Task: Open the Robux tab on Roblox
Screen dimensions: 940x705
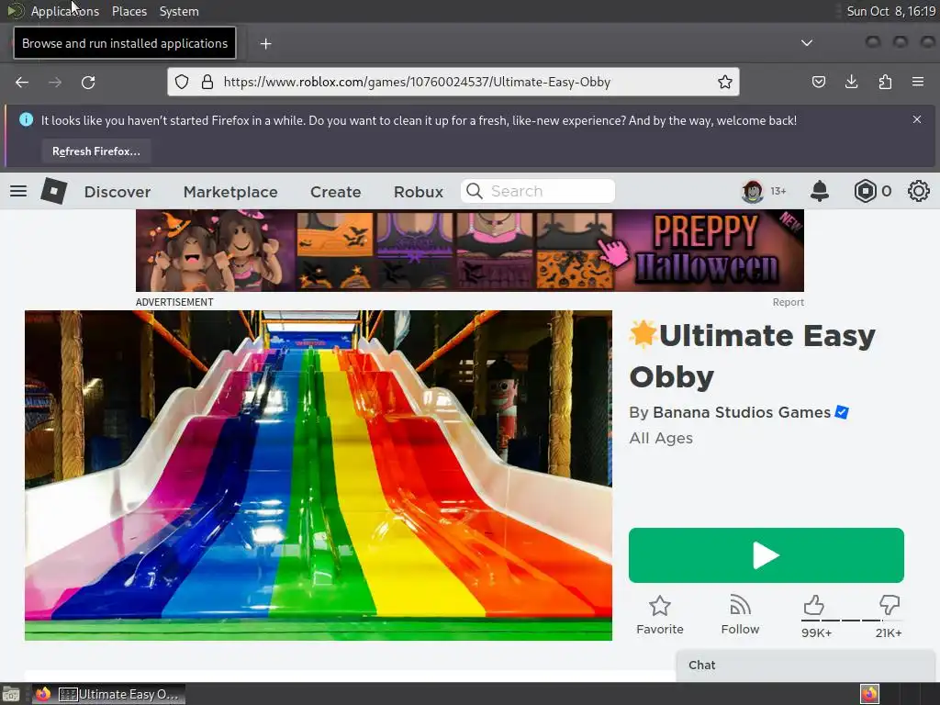Action: pyautogui.click(x=419, y=192)
